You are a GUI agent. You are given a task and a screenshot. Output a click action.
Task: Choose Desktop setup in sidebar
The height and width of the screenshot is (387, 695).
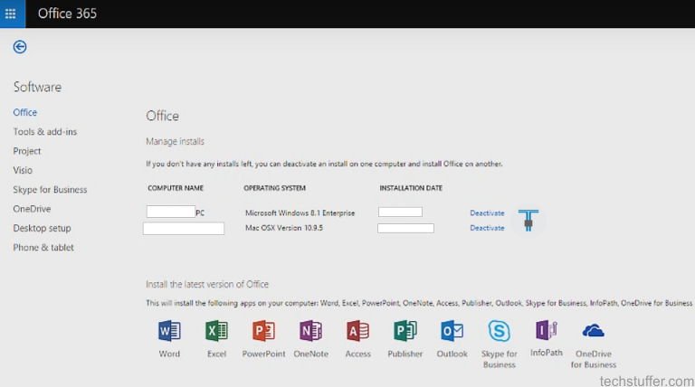(x=43, y=228)
